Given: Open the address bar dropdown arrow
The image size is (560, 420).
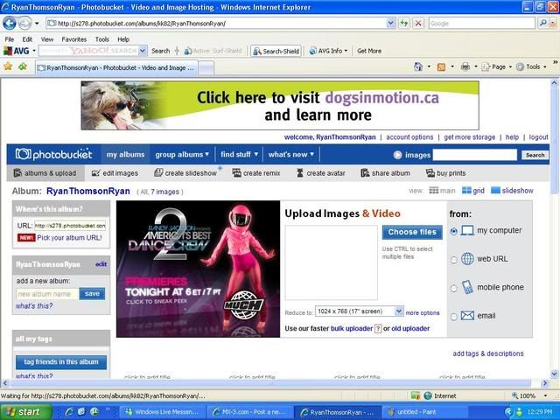Looking at the screenshot, I should coord(391,24).
